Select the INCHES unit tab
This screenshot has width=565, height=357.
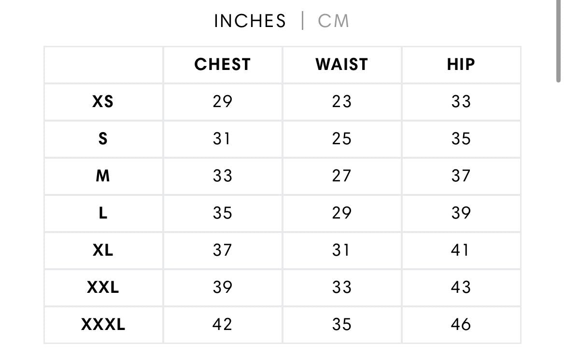click(250, 21)
